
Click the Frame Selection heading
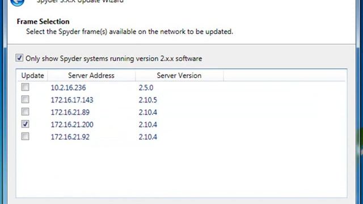[x=43, y=22]
